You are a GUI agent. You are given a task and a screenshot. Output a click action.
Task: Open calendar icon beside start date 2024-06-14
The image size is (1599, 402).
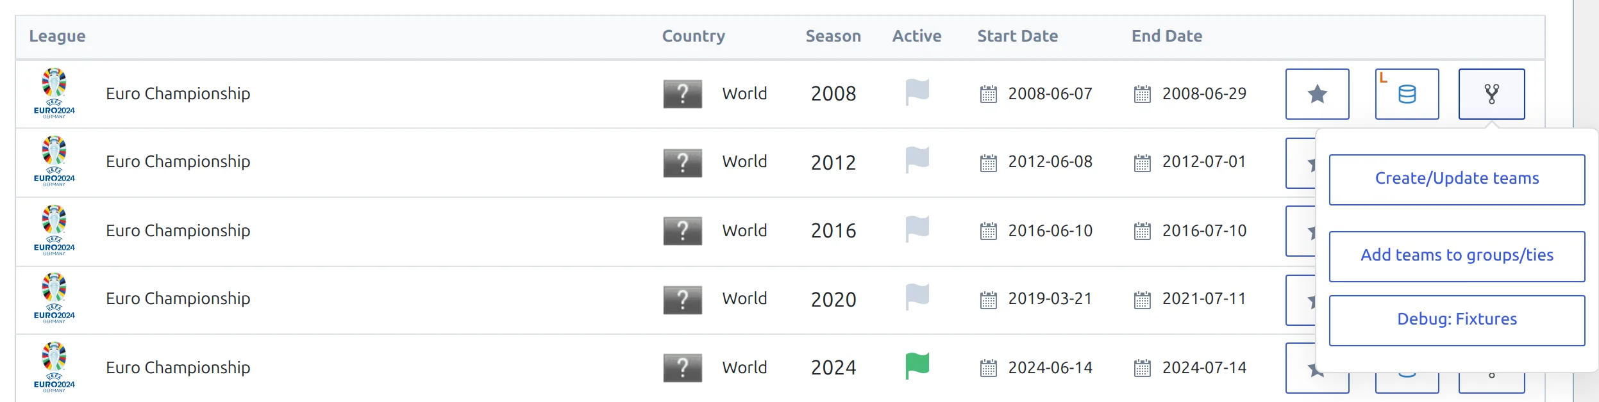989,368
